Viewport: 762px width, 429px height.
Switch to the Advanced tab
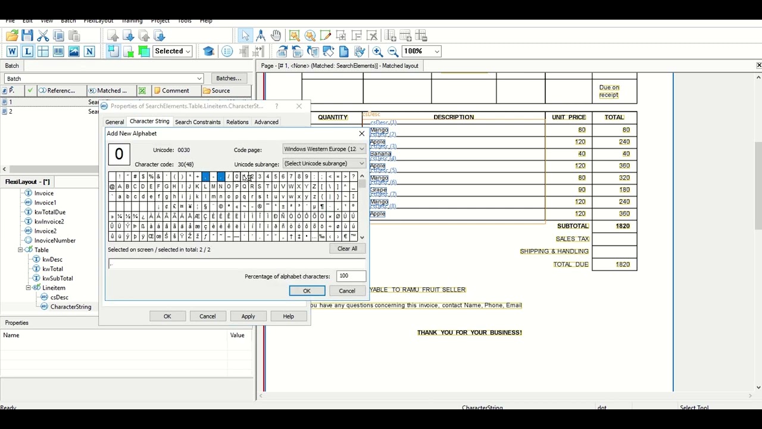[266, 122]
